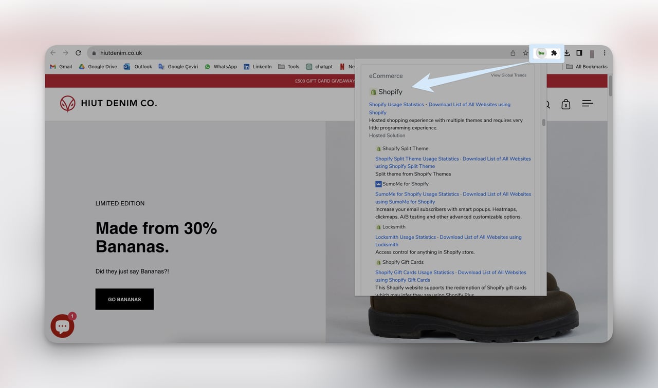Viewport: 658px width, 388px height.
Task: Click the Shopify heading icon
Action: [373, 92]
